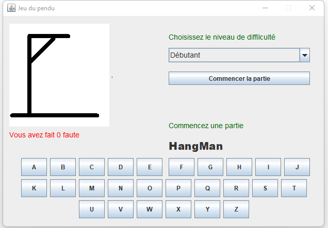Guess the letter F
328x228 pixels.
(x=182, y=167)
